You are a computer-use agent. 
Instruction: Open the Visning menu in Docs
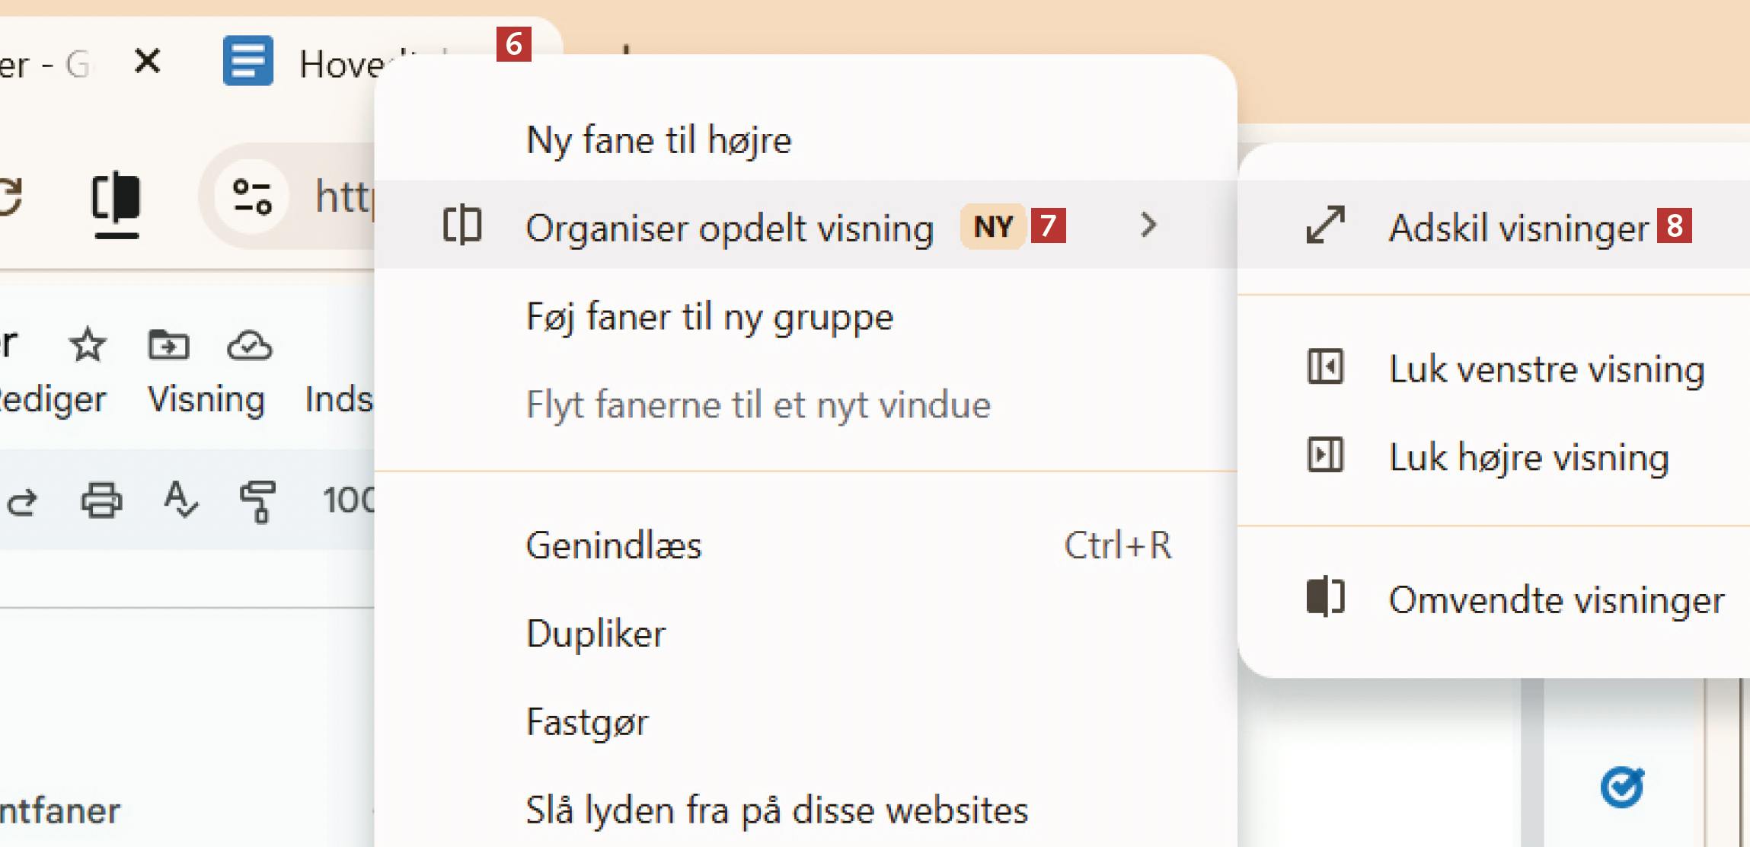click(x=206, y=399)
